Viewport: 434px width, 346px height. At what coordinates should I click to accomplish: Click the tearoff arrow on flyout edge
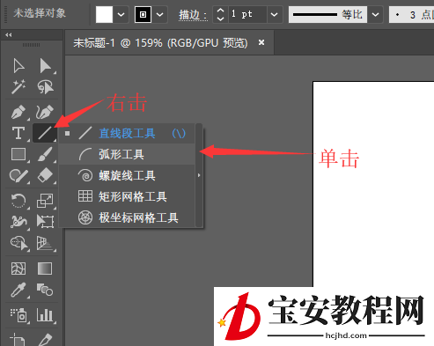click(x=199, y=175)
